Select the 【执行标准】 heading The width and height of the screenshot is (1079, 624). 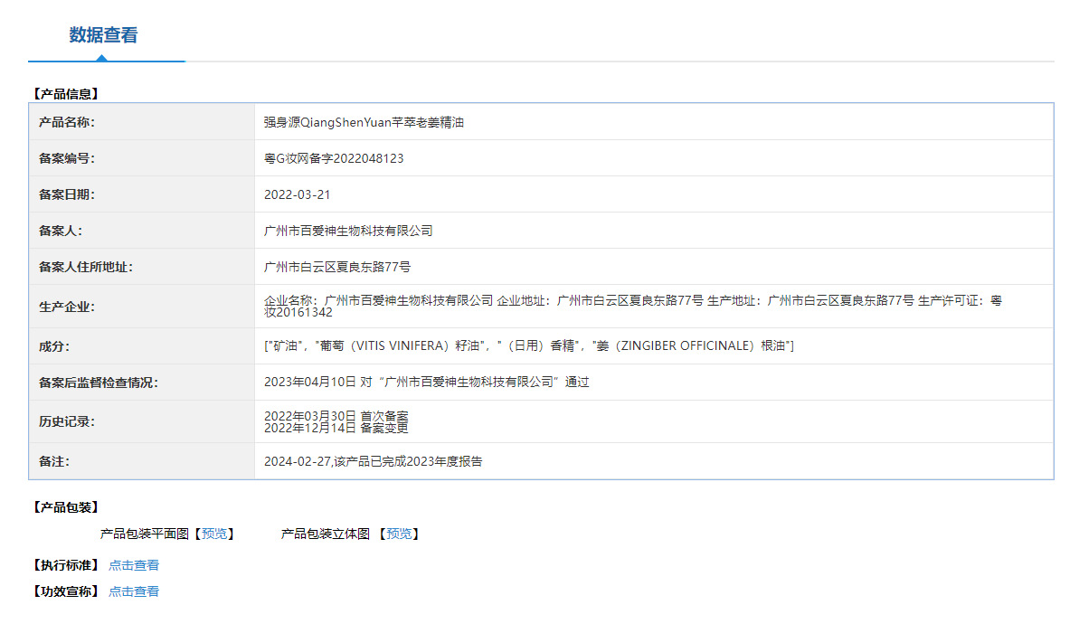pos(66,565)
